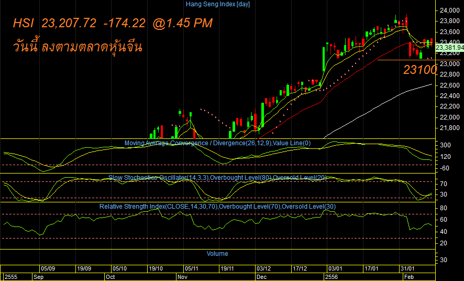Select the Slow Stochastics Oscillator indicator title
Screen dimensions: 464x281
(217, 178)
